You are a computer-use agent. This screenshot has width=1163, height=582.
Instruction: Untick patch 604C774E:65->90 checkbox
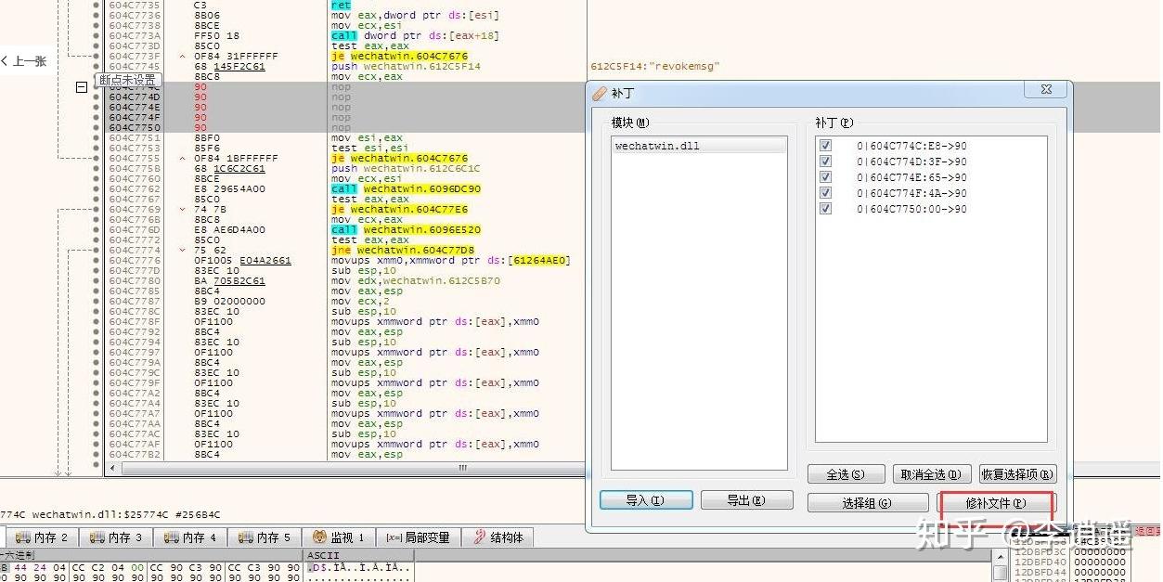point(826,177)
